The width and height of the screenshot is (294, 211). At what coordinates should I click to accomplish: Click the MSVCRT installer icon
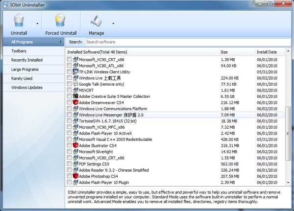point(75,90)
